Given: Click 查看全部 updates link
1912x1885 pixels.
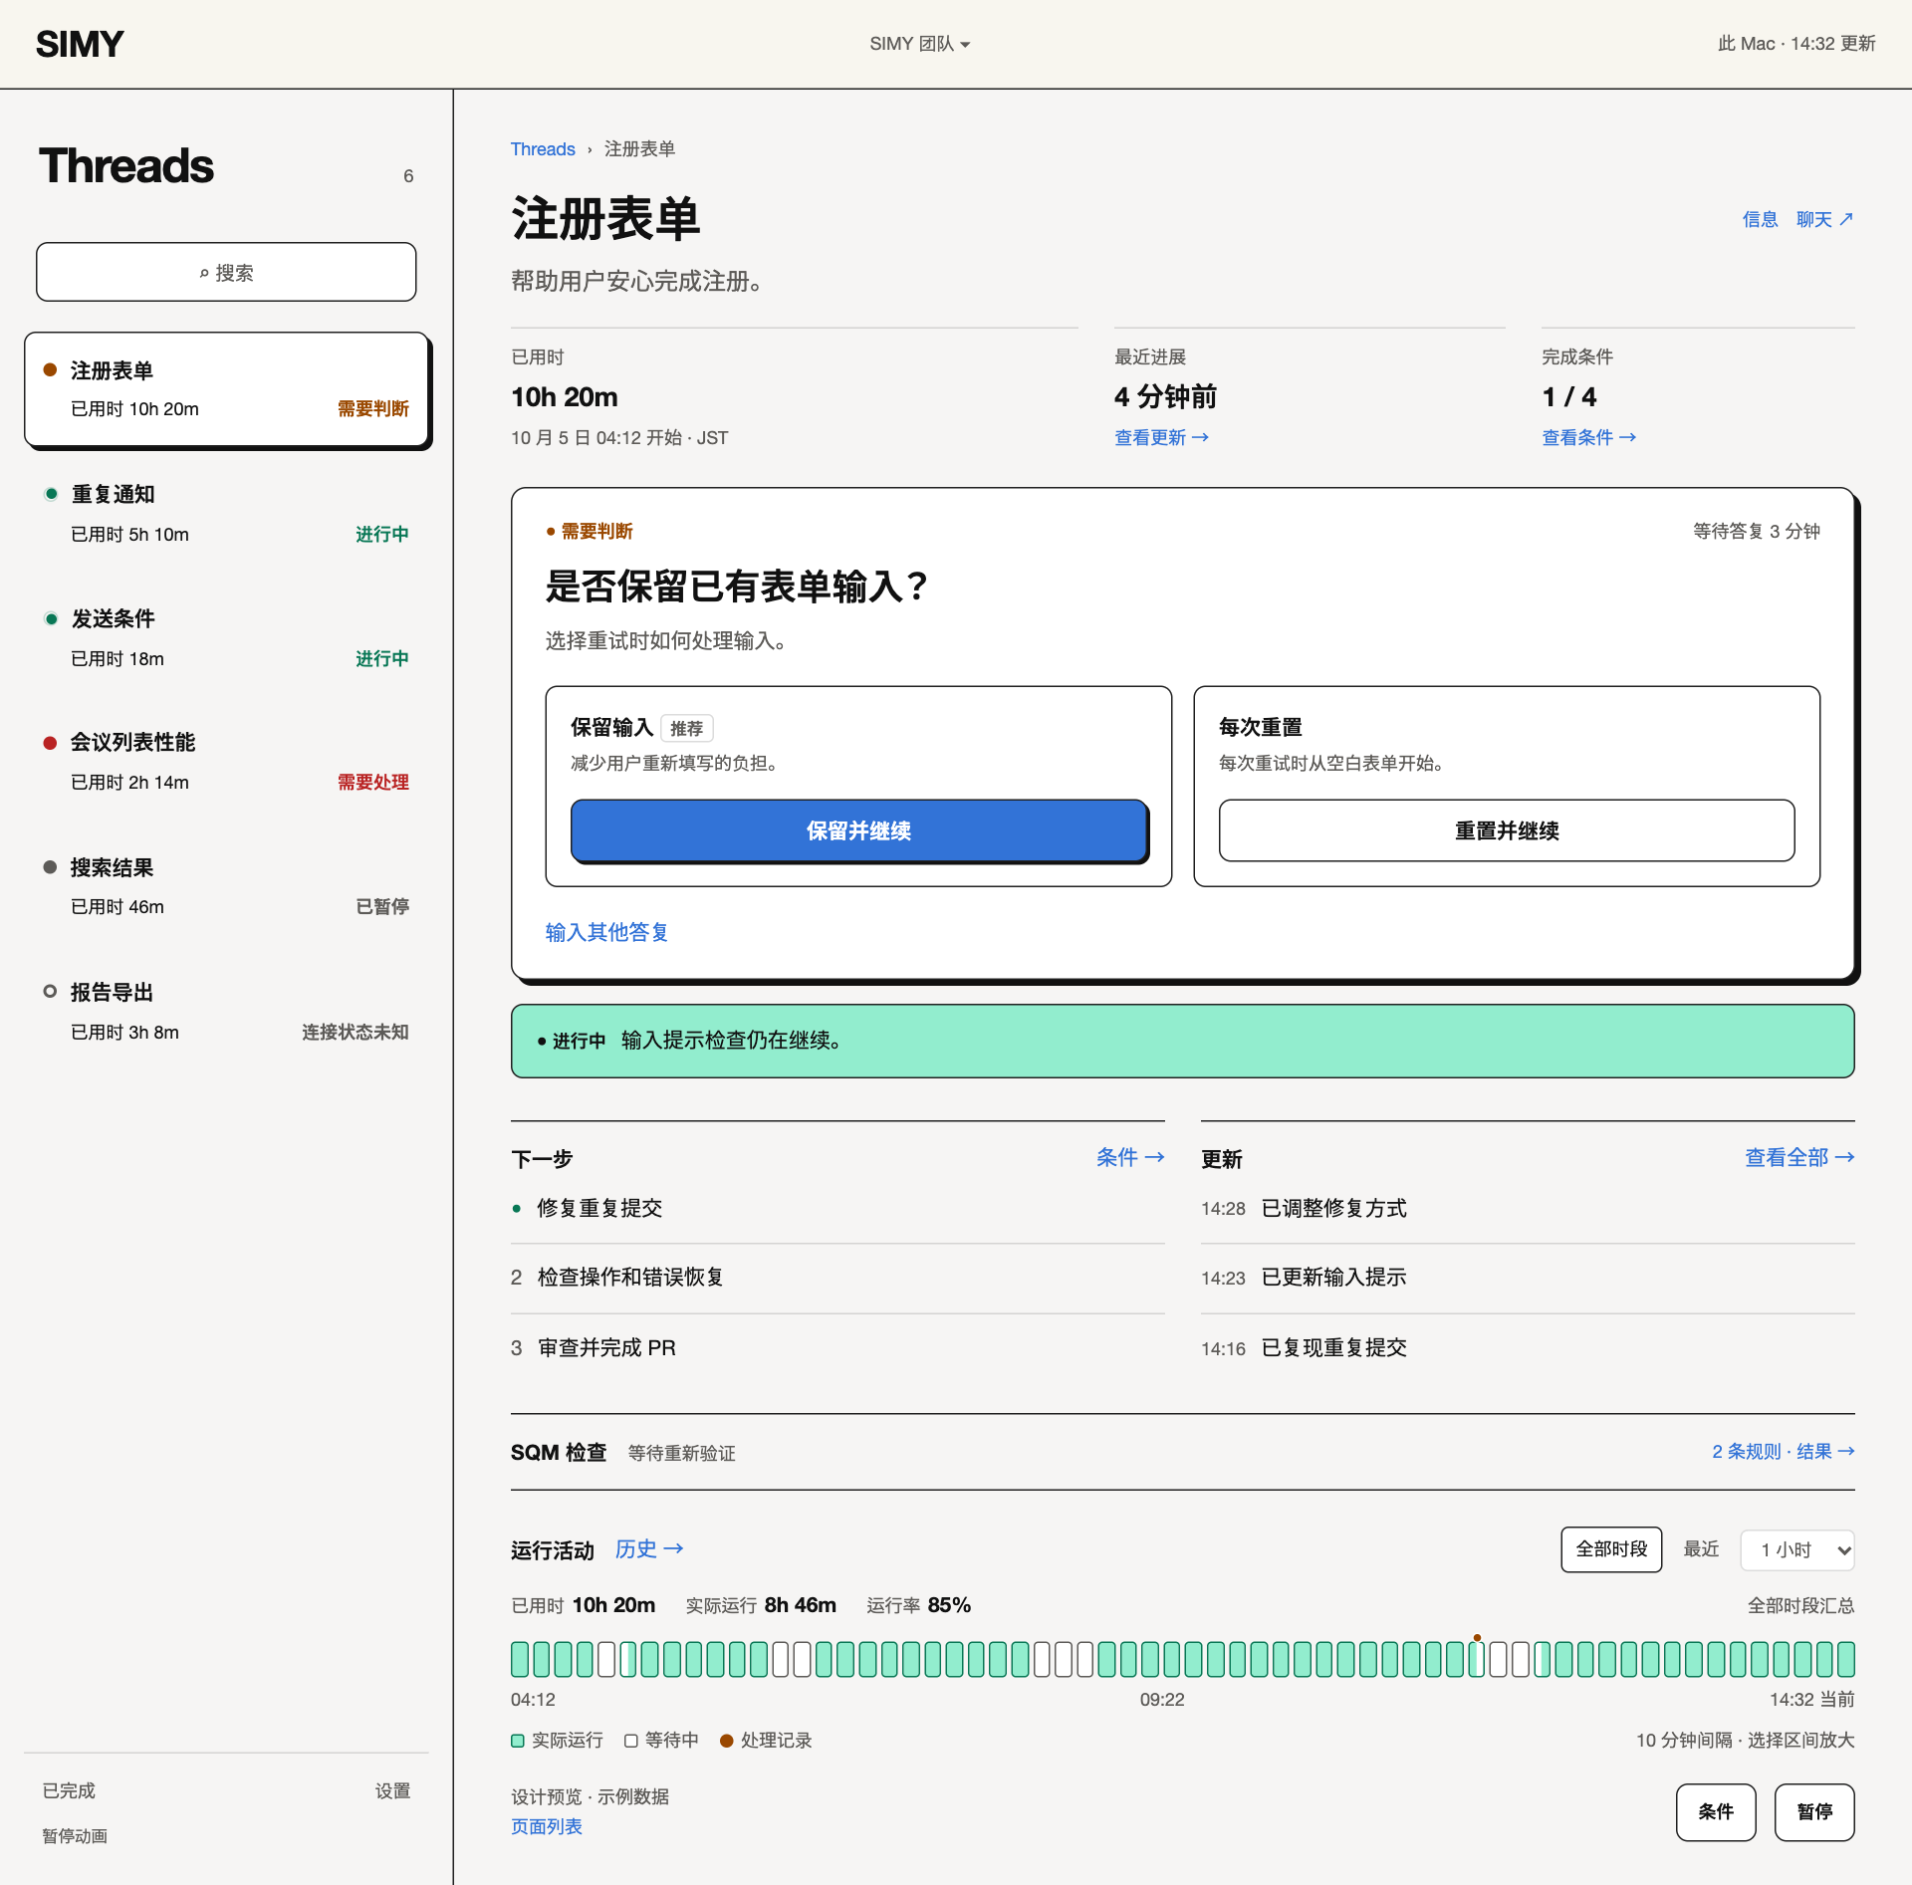Looking at the screenshot, I should (1799, 1157).
